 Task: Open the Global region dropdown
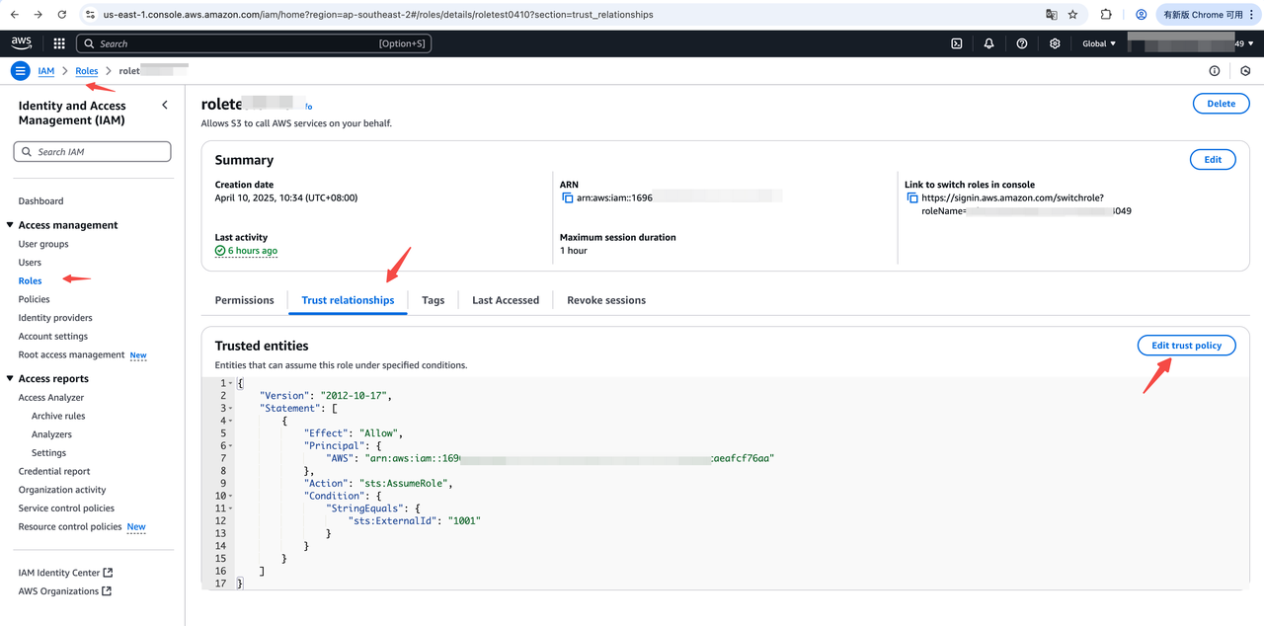1099,43
